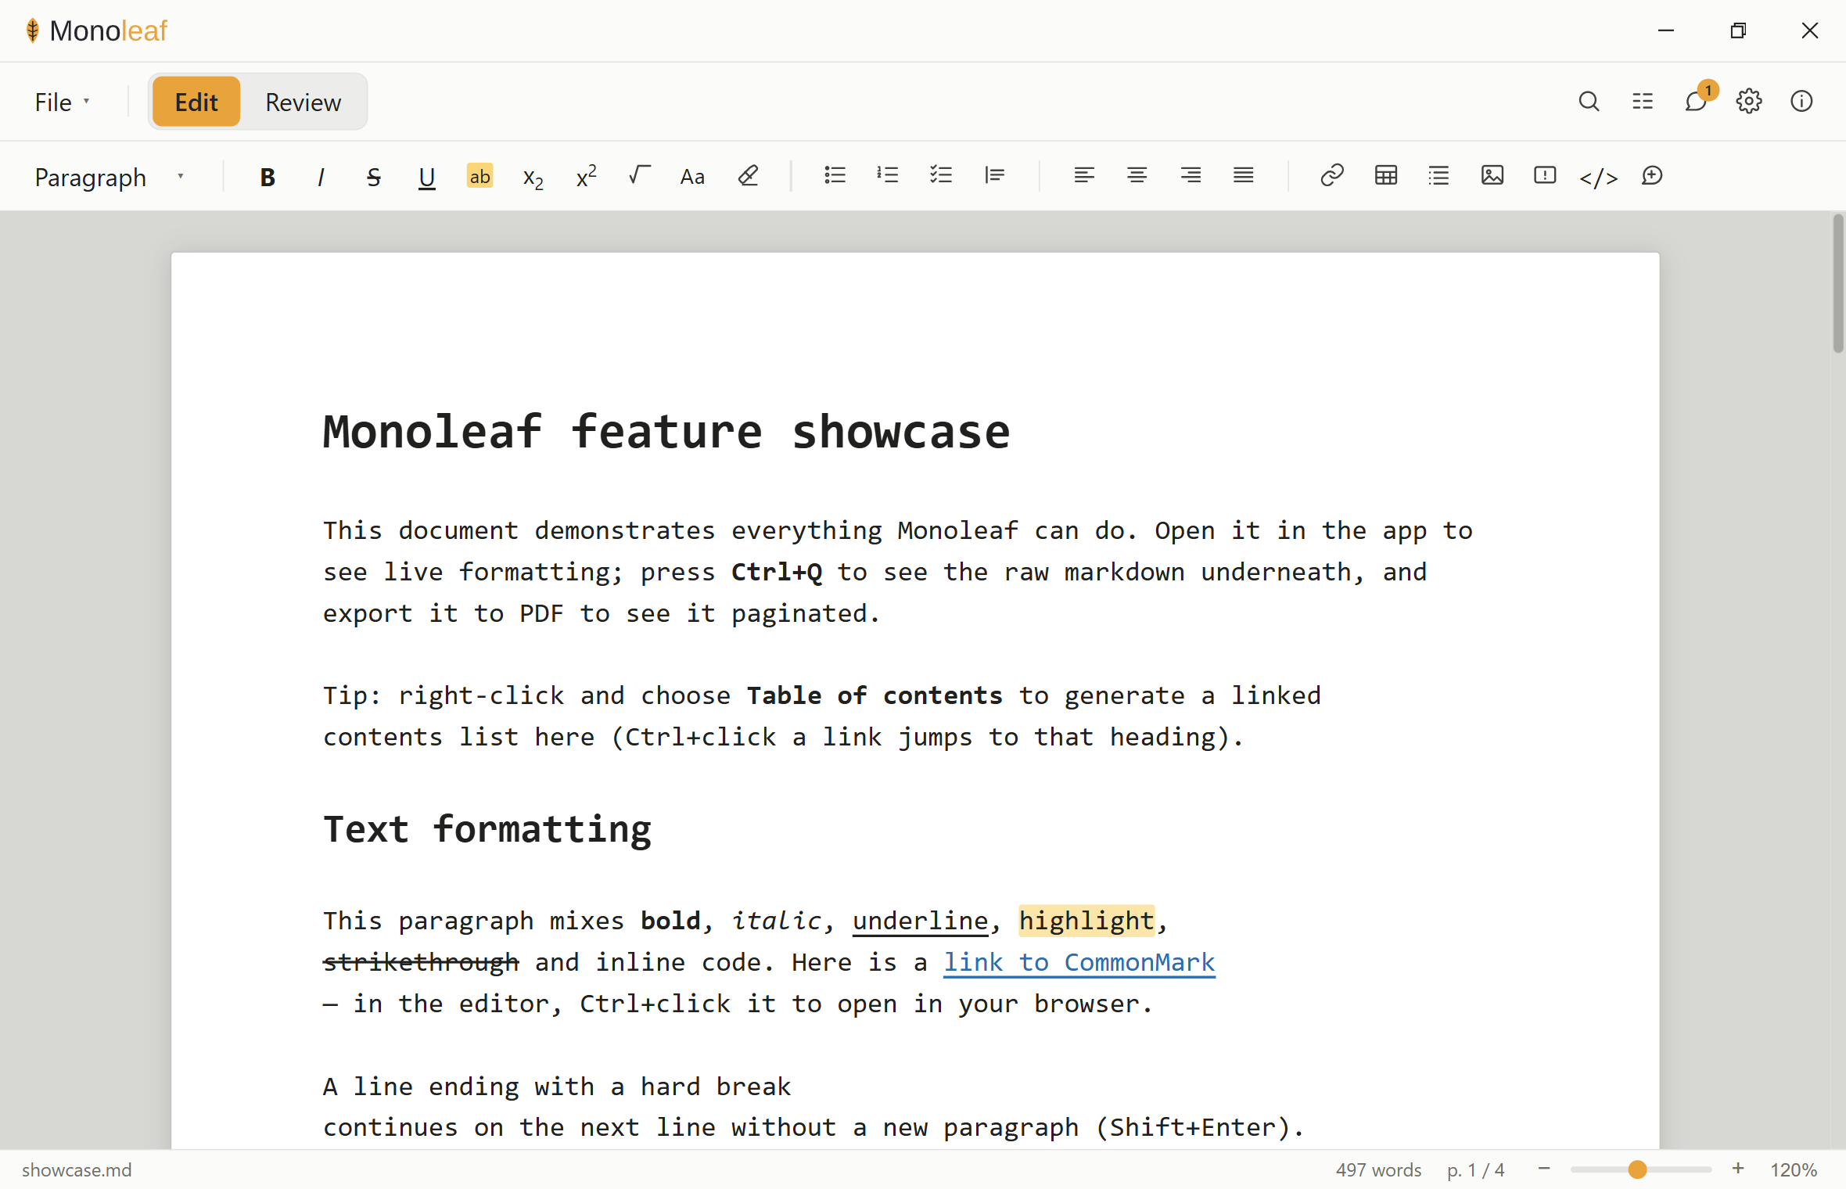Viewport: 1846px width, 1189px height.
Task: Open the settings gear
Action: [1749, 102]
